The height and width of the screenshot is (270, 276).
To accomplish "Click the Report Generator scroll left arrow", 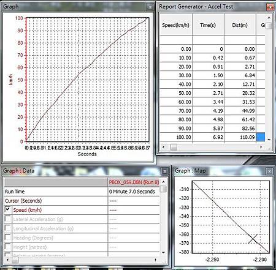I will pos(163,147).
